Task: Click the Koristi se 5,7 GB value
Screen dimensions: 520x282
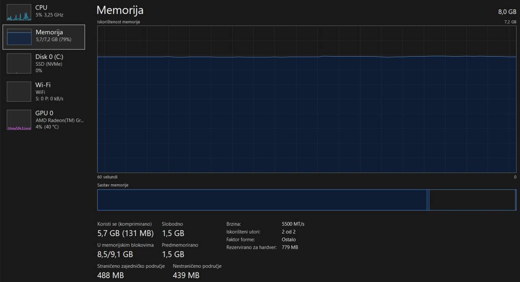Action: pyautogui.click(x=125, y=234)
